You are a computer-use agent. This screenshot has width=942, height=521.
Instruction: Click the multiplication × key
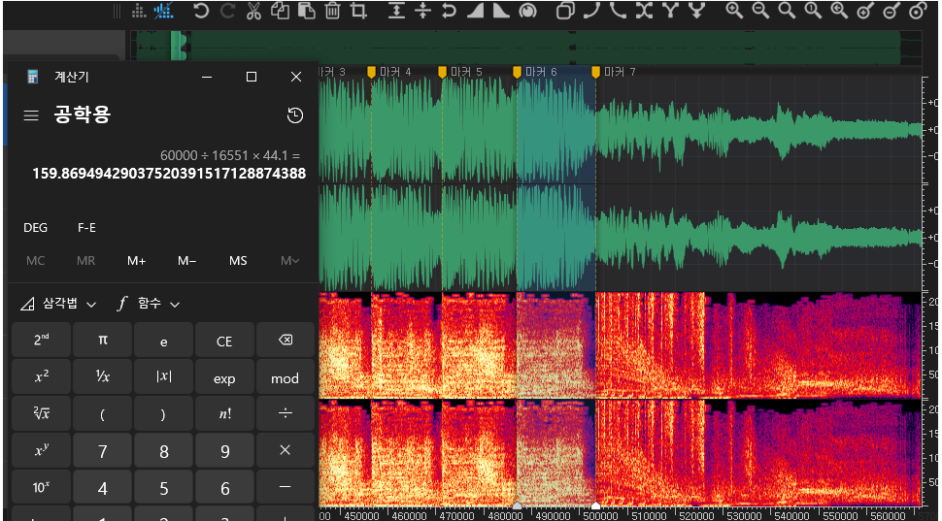point(285,450)
